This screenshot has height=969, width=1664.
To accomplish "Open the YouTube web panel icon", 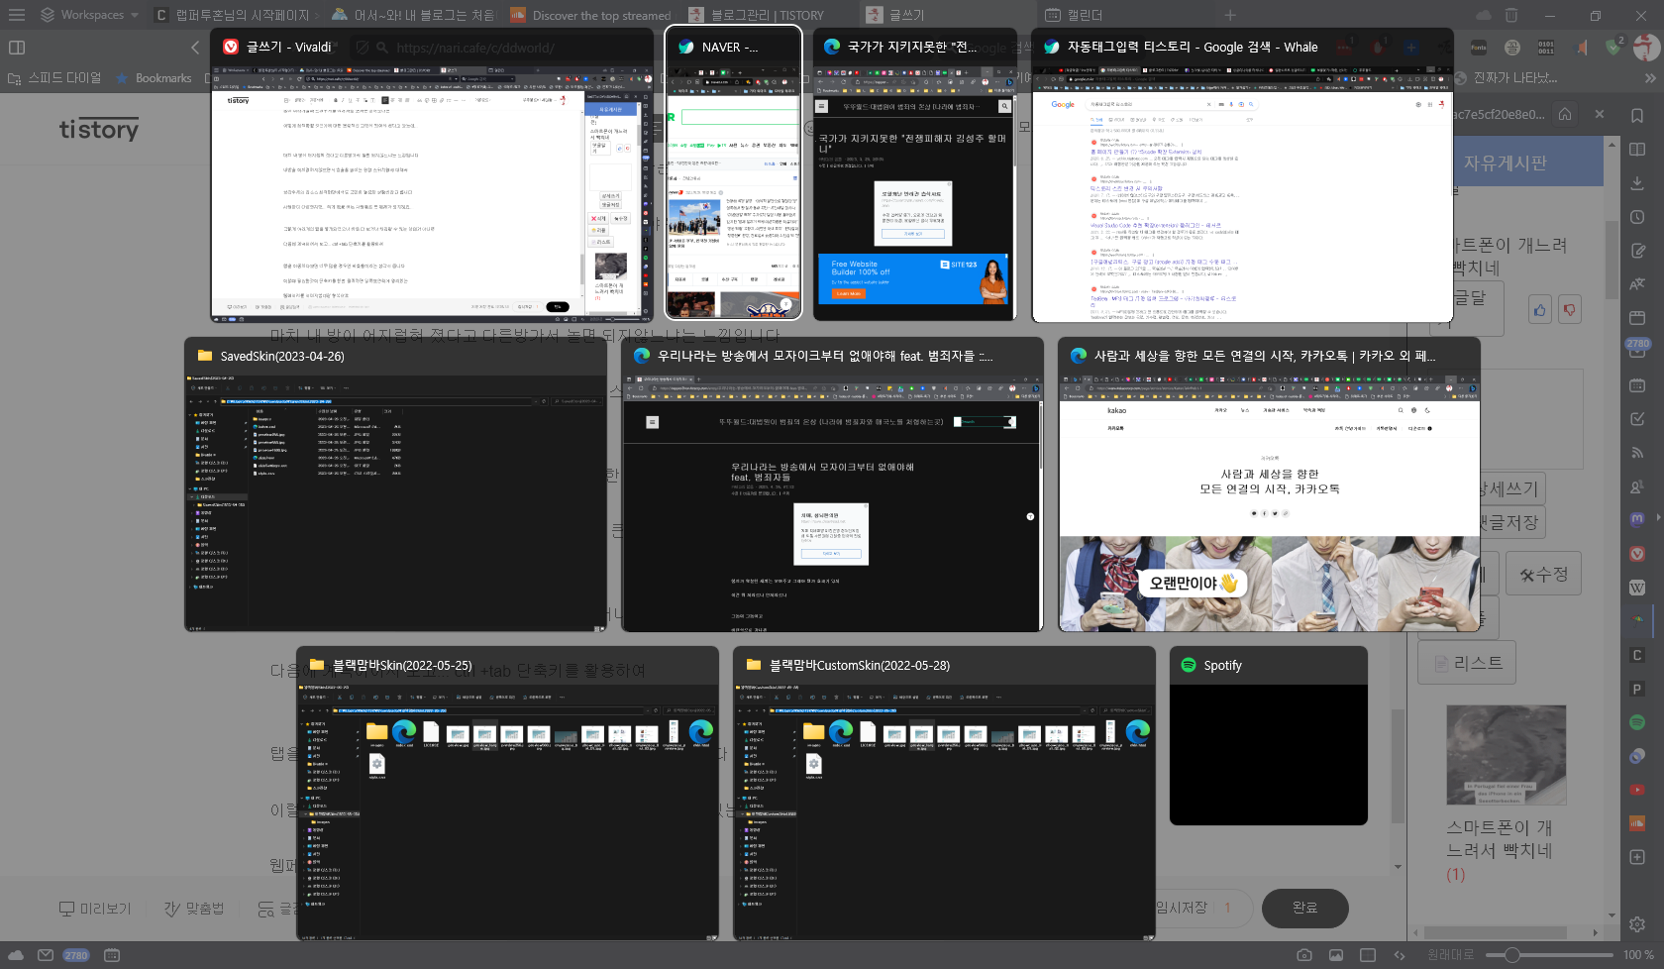I will click(1637, 790).
